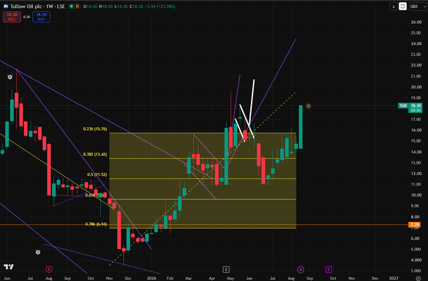Click the purple lightning event marker
The height and width of the screenshot is (281, 428).
(300, 270)
